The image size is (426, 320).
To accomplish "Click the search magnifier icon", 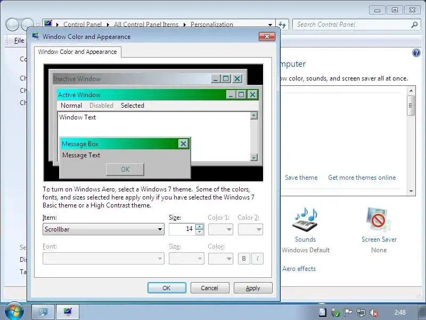I will [414, 25].
